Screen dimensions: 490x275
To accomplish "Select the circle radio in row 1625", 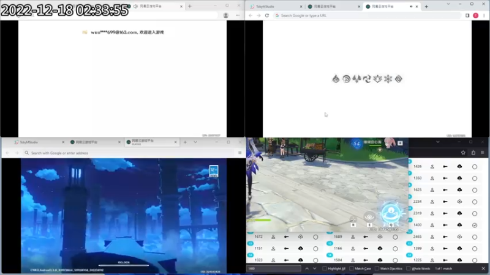I will pos(474,190).
